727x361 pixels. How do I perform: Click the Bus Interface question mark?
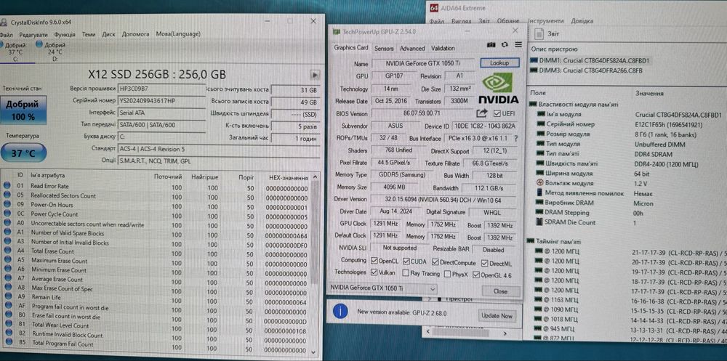tap(515, 138)
